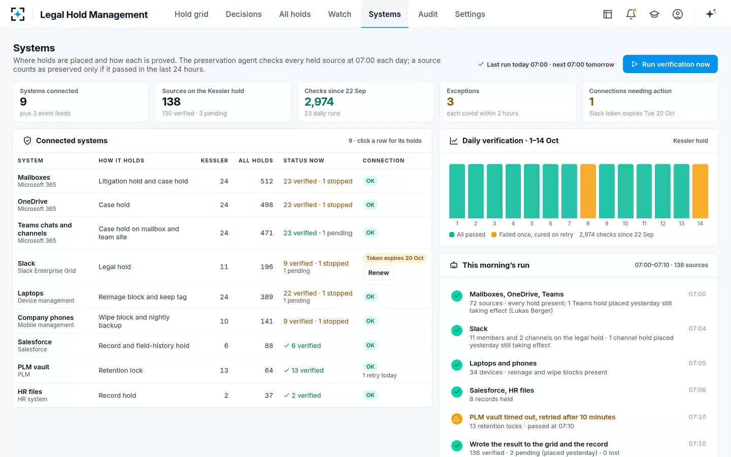This screenshot has width=731, height=457.
Task: Click the Exceptions summary card
Action: [x=508, y=102]
